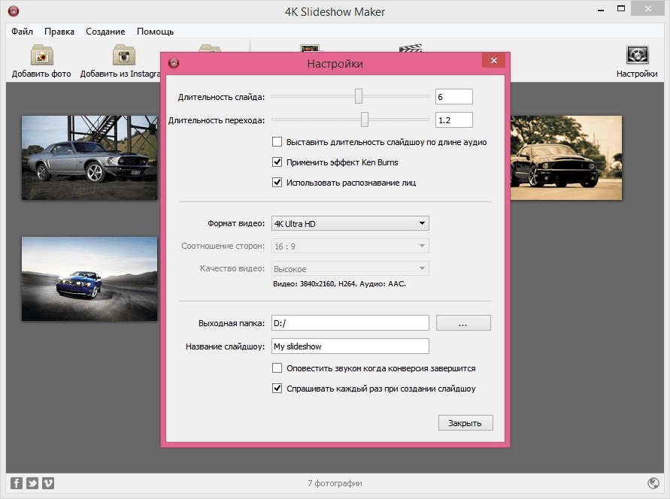The height and width of the screenshot is (499, 670).
Task: Open the Помощь menu
Action: point(155,31)
